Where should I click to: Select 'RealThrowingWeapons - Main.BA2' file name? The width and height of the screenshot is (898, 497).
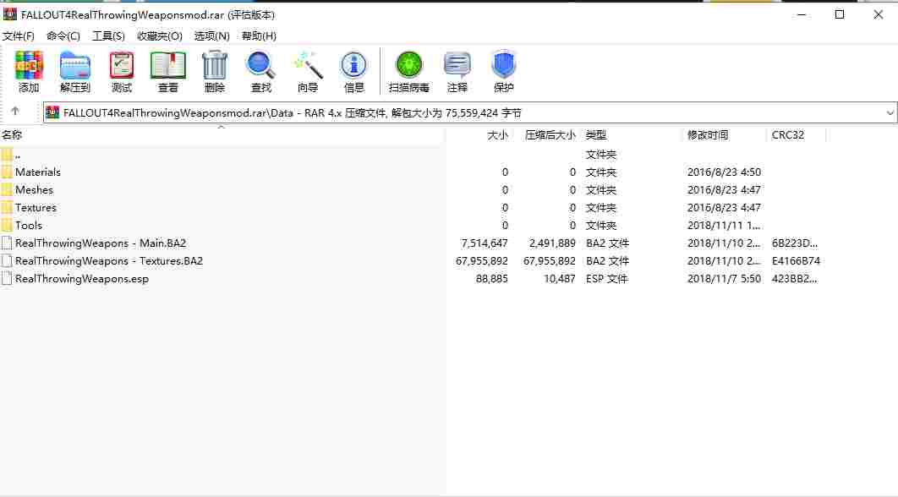(x=101, y=243)
